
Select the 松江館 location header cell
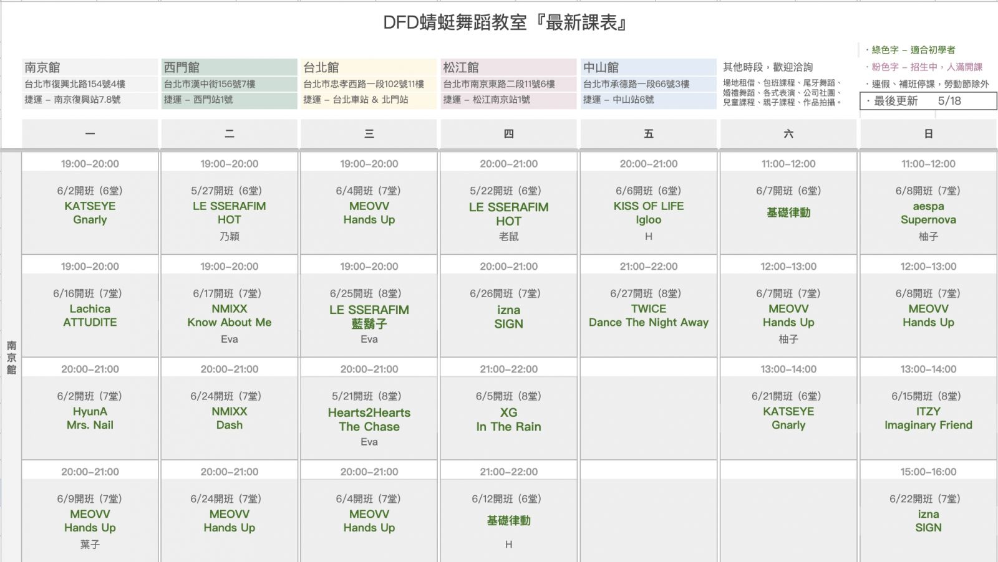[508, 67]
